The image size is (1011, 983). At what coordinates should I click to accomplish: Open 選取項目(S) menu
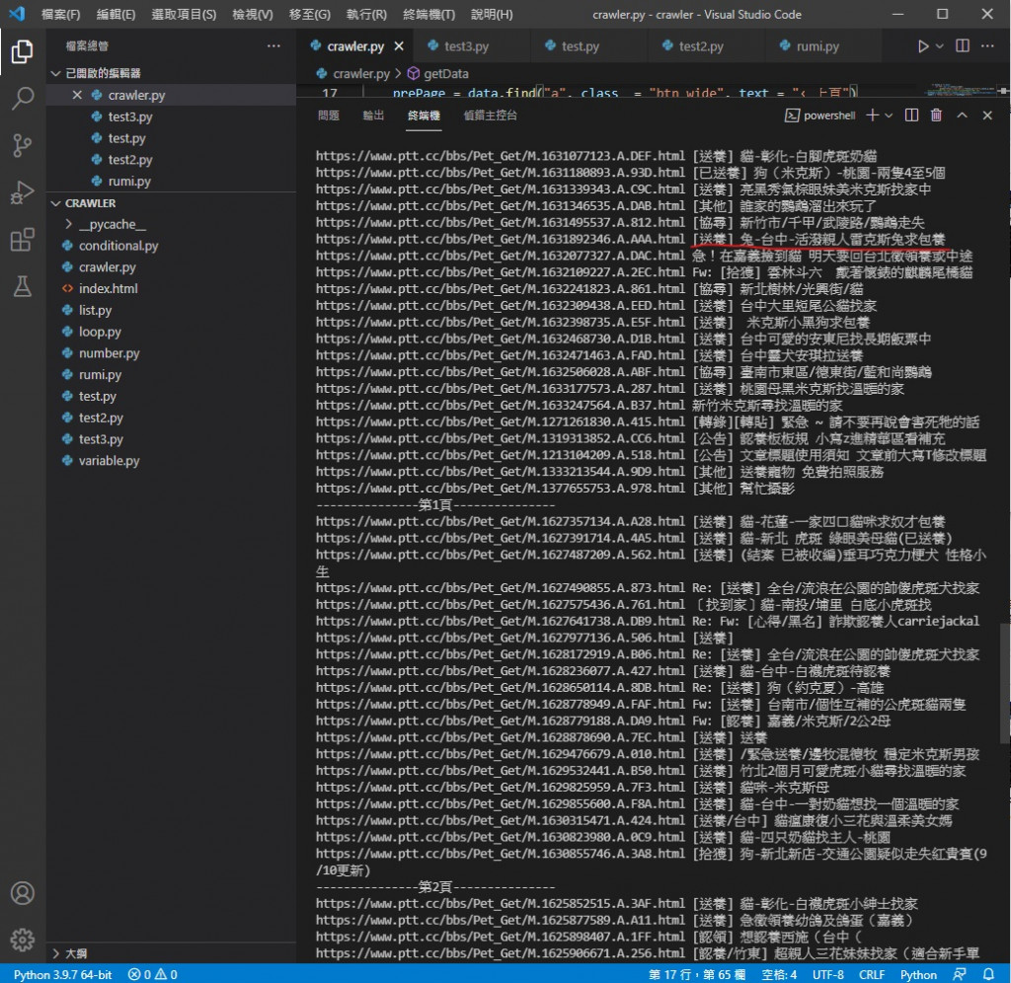click(184, 14)
